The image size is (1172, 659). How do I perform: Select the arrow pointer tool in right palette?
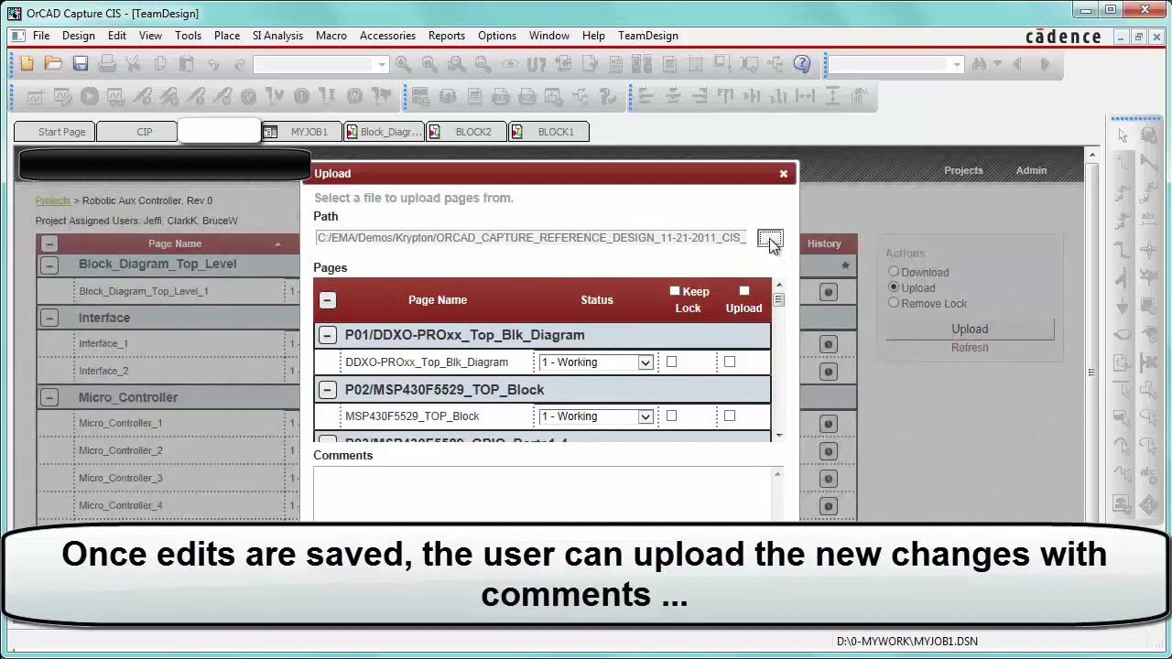1123,135
